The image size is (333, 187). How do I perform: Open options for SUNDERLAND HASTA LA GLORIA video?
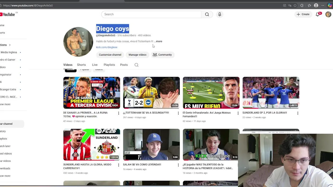click(x=118, y=165)
